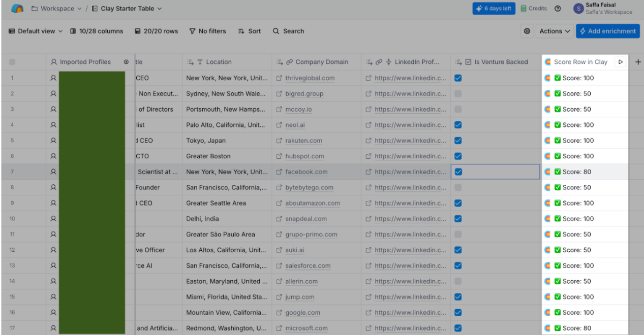The height and width of the screenshot is (335, 644).
Task: Open the help question mark icon
Action: pos(558,9)
